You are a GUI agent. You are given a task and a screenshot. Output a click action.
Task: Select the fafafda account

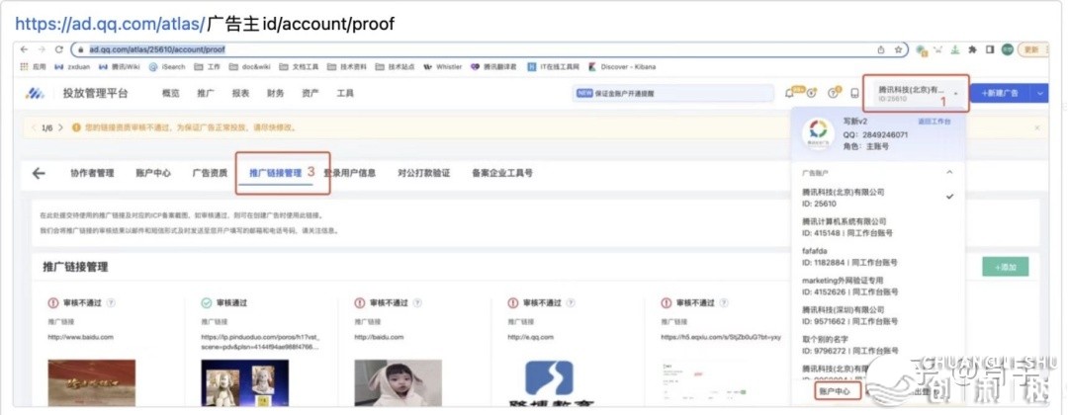879,257
